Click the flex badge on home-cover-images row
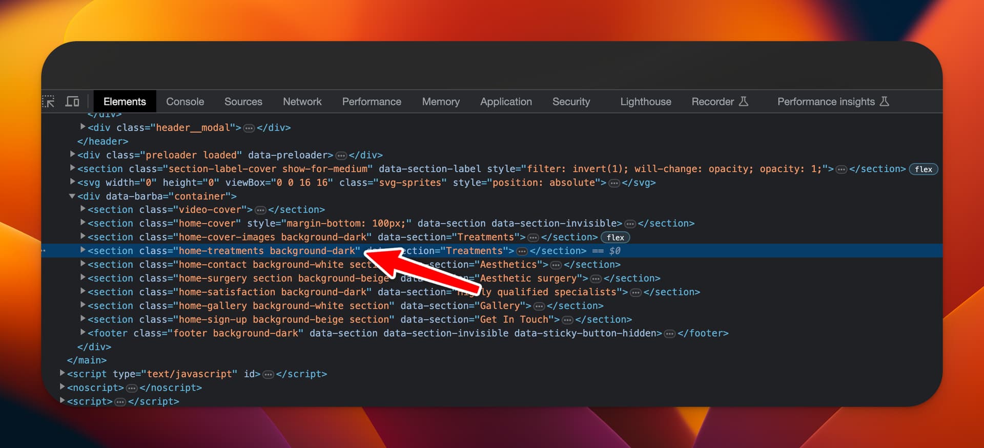 point(615,237)
